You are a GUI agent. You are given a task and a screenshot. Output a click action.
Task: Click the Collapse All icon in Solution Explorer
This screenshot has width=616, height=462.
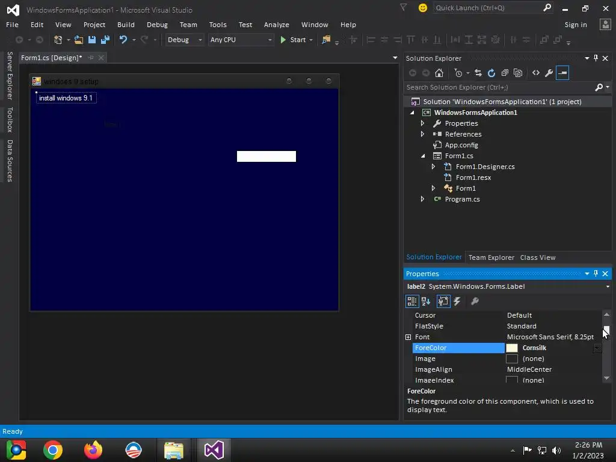(505, 73)
